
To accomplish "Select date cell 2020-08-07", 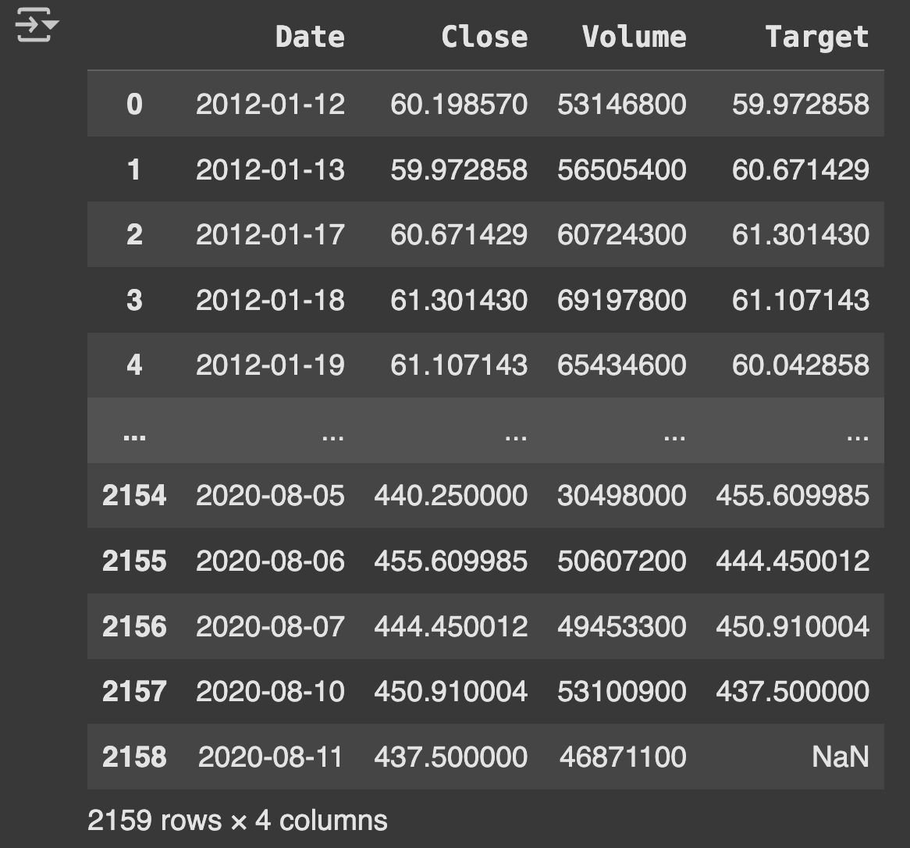I will click(271, 626).
